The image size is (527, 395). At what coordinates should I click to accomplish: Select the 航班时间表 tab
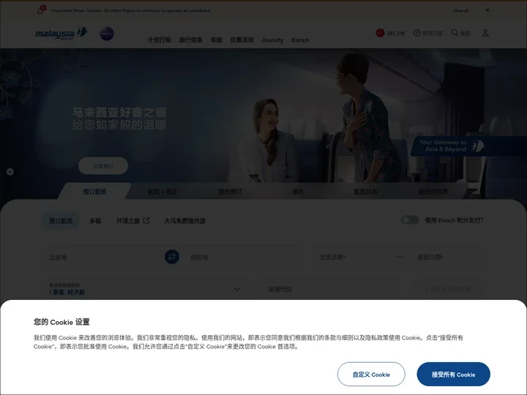(x=433, y=192)
